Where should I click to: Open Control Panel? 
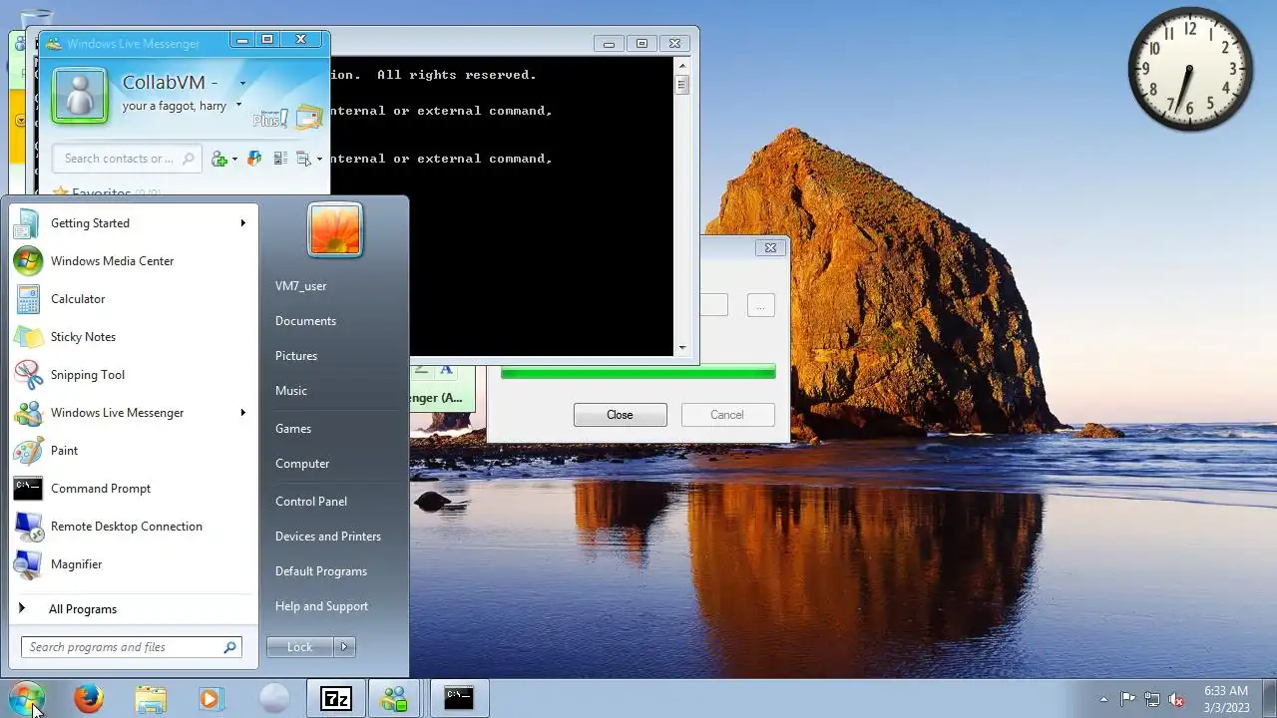311,502
